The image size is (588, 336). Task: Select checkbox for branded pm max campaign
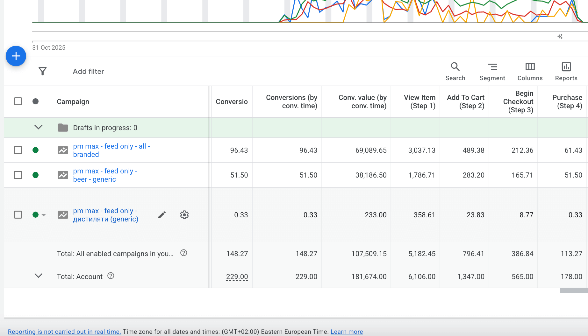tap(18, 150)
